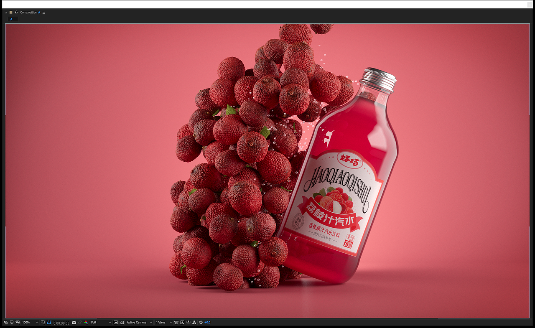This screenshot has height=328, width=535.
Task: Open the 100% magnification dropdown
Action: (x=30, y=323)
